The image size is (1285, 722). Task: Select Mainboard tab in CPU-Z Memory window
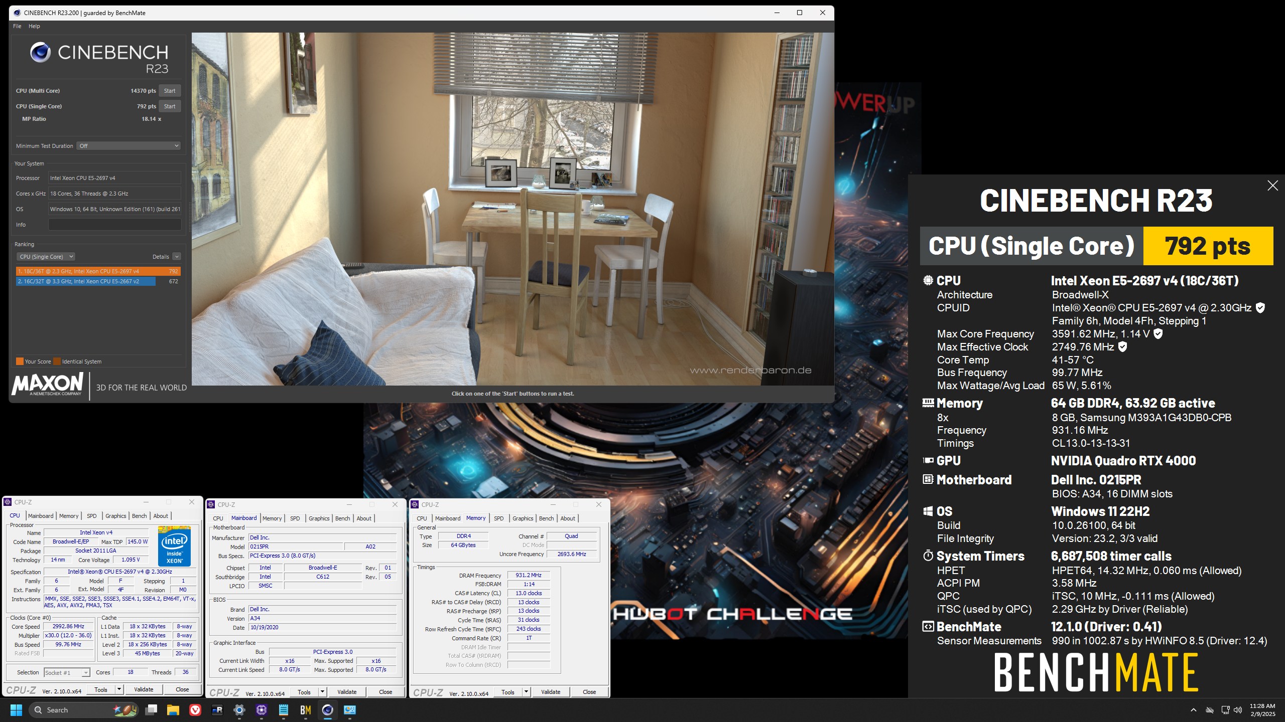[448, 518]
